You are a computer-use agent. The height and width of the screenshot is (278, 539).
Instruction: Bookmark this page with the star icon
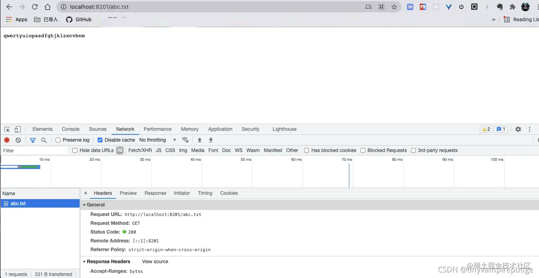coord(394,7)
